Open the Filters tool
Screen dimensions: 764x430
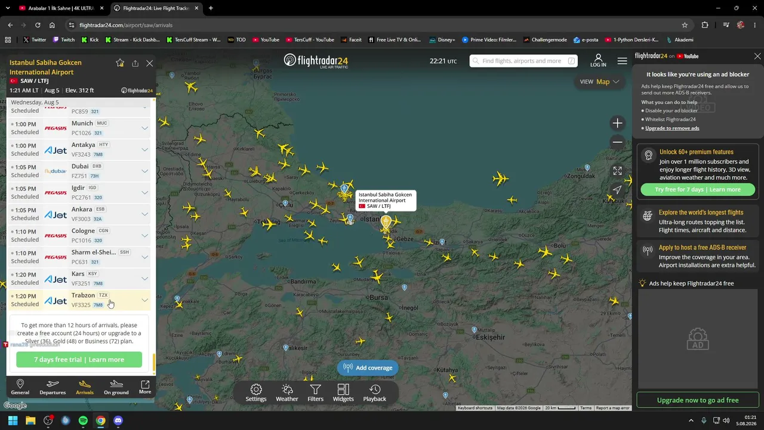pyautogui.click(x=315, y=393)
